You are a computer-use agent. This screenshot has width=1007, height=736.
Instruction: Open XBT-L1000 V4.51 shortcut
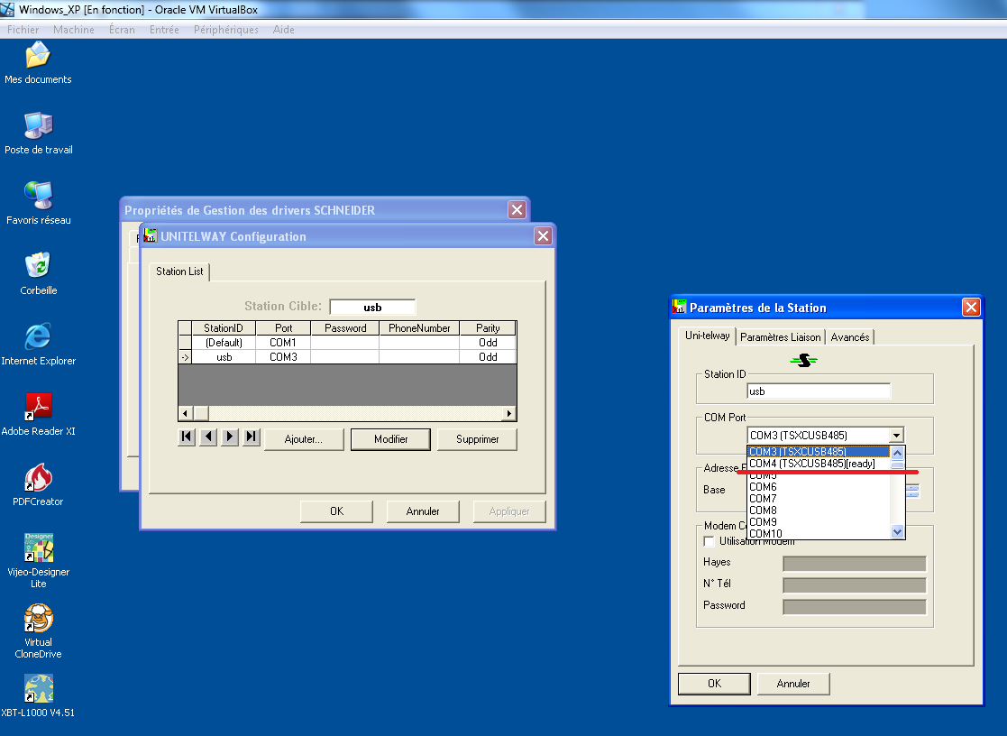(38, 690)
